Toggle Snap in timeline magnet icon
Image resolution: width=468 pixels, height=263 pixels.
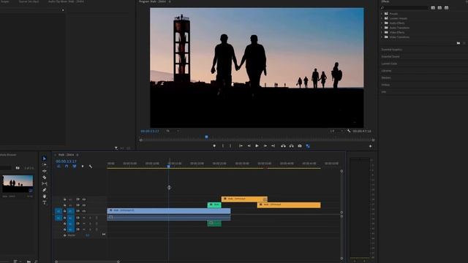click(x=67, y=167)
